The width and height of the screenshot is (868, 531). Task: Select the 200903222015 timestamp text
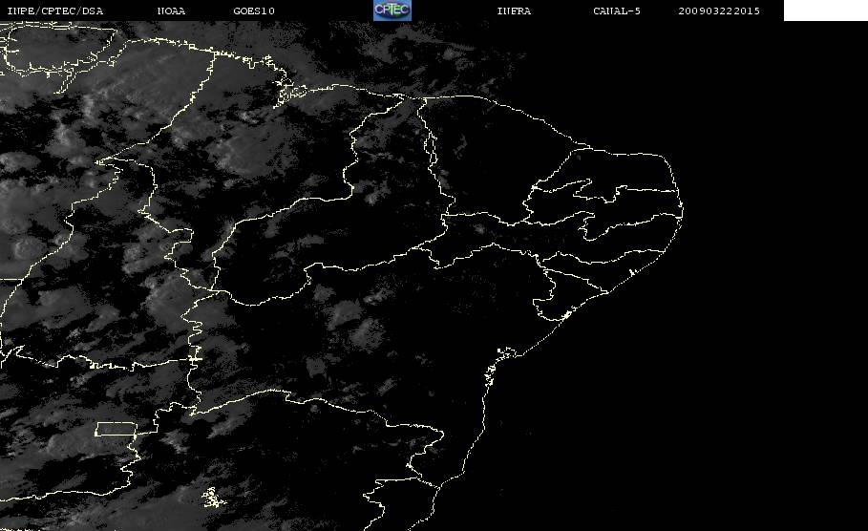click(719, 11)
